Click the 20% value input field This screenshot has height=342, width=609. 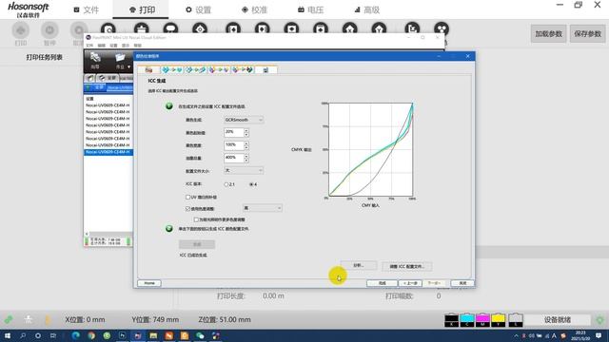234,133
